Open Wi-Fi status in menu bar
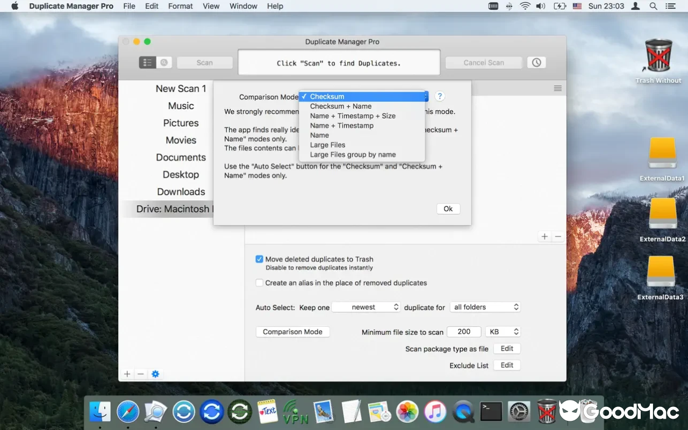The image size is (688, 430). pos(525,6)
